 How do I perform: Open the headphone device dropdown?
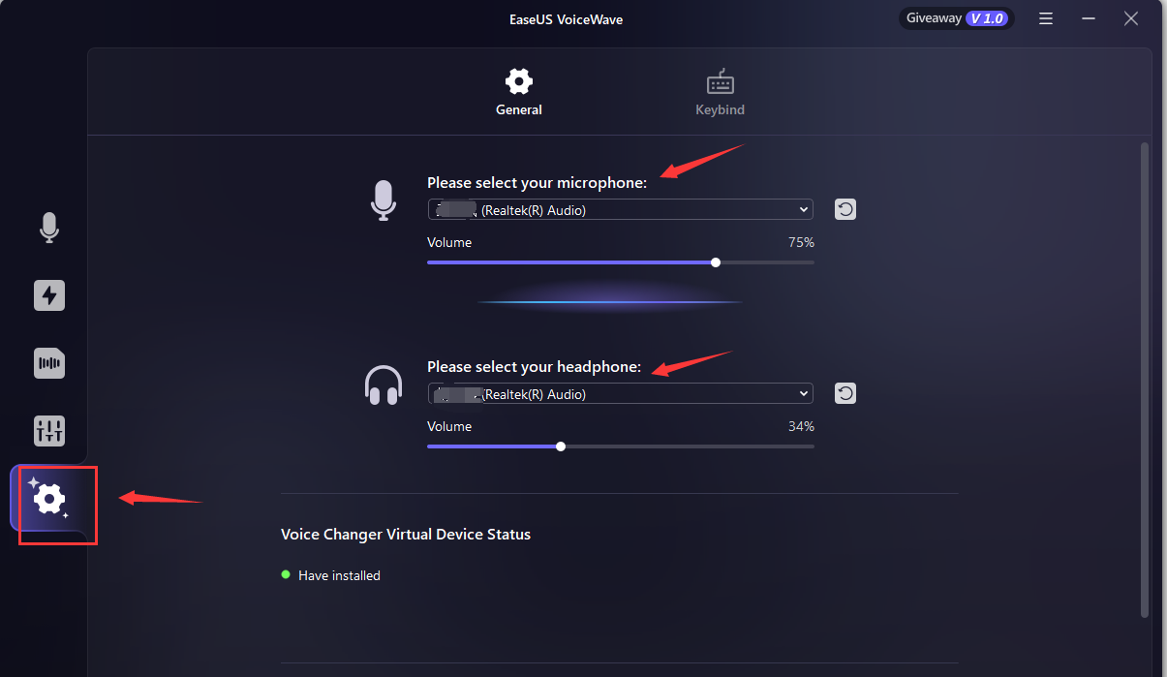pos(620,393)
